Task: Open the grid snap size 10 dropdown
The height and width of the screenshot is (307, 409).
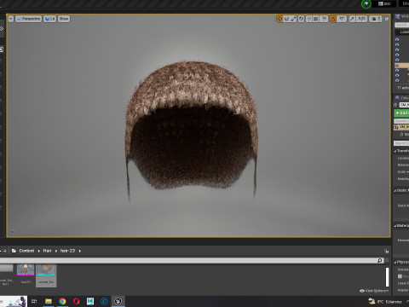Action: pos(324,19)
